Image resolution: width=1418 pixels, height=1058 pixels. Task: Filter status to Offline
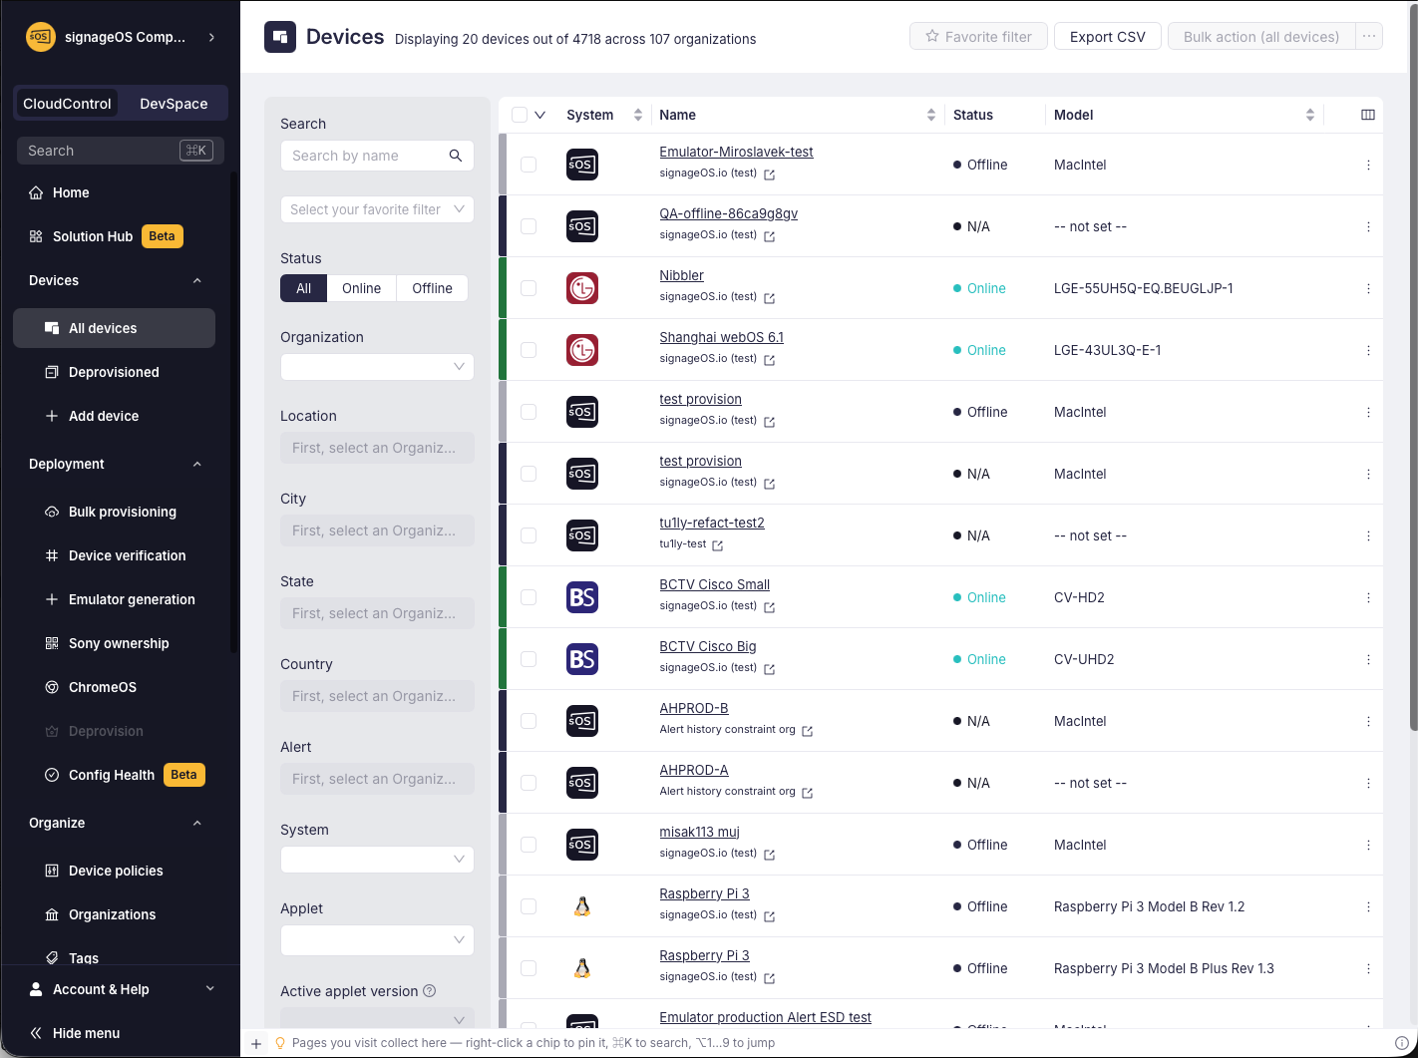tap(432, 288)
